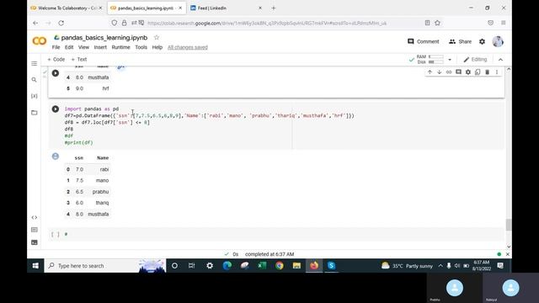Mirror cell in tab icon
This screenshot has height=303, width=539.
[x=478, y=72]
